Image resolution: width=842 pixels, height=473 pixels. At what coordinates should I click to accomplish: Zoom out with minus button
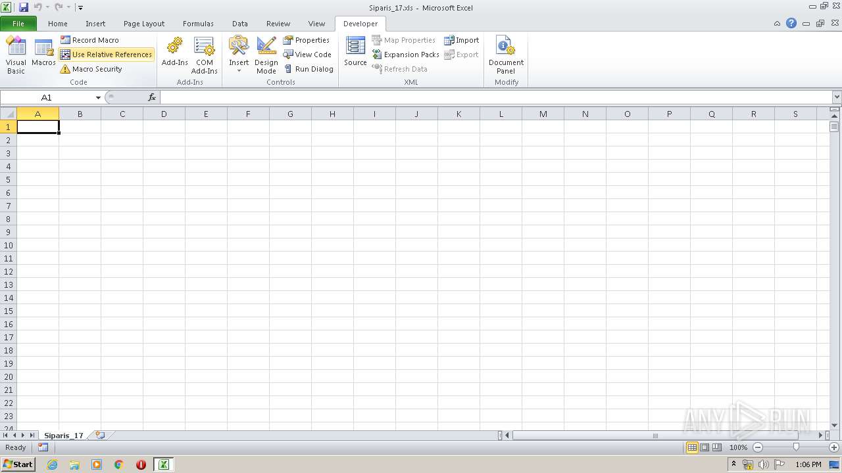(757, 447)
